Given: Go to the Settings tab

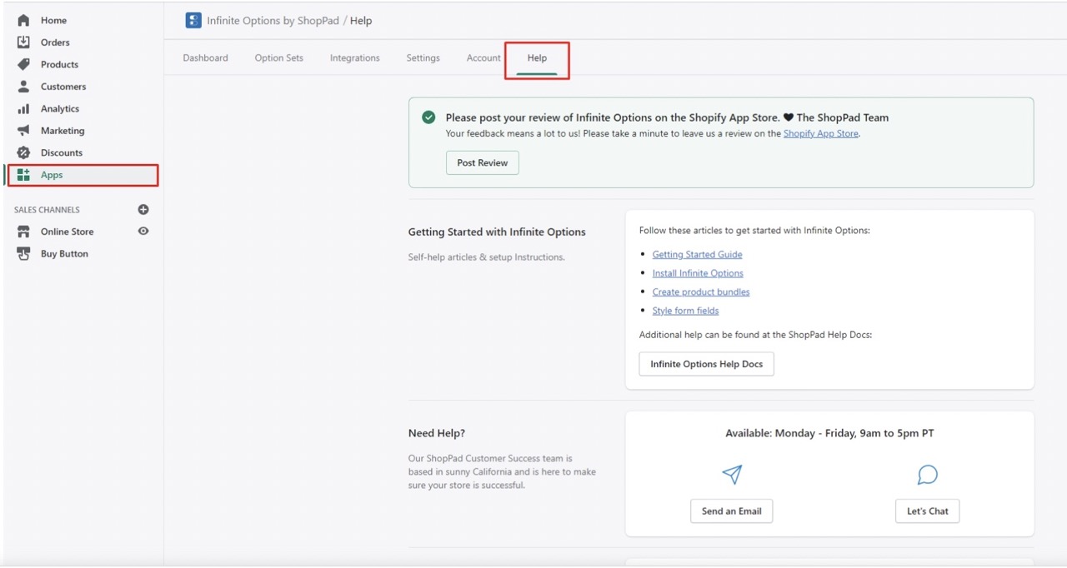Looking at the screenshot, I should pos(423,58).
